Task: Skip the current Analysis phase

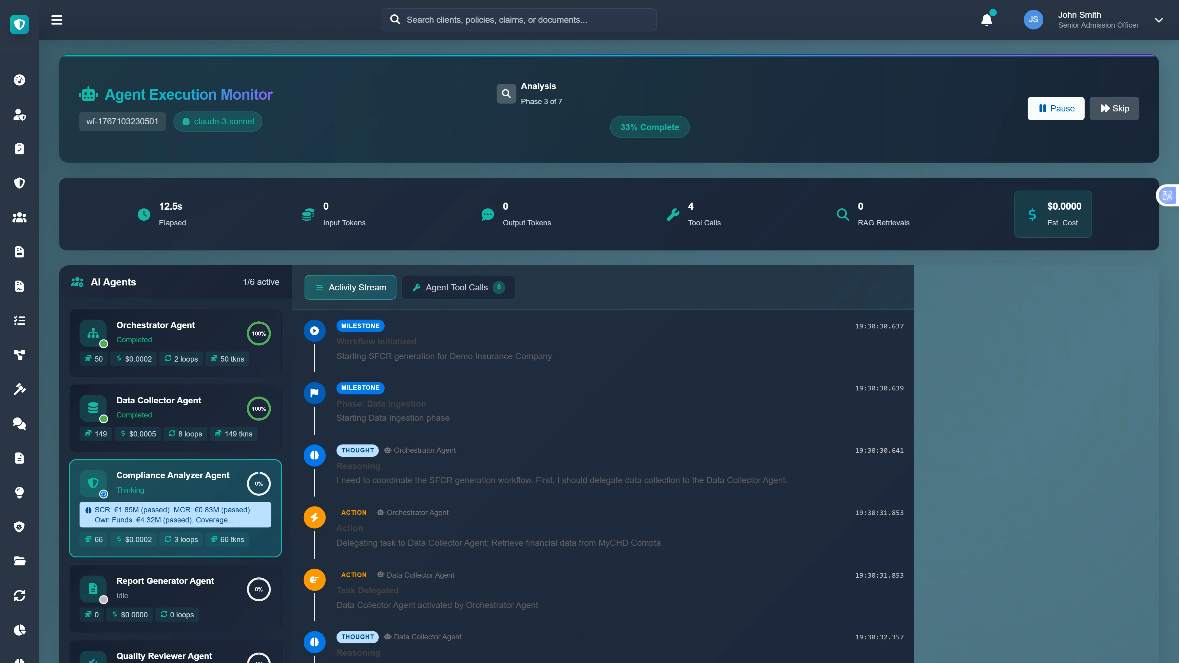Action: coord(1115,108)
